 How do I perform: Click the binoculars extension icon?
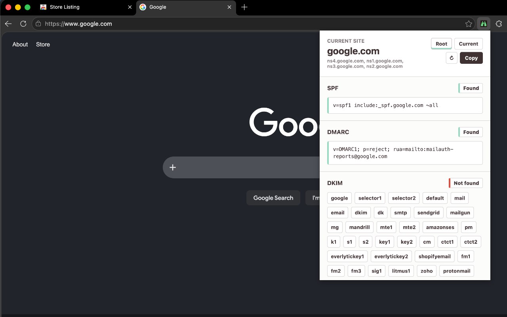coord(484,24)
